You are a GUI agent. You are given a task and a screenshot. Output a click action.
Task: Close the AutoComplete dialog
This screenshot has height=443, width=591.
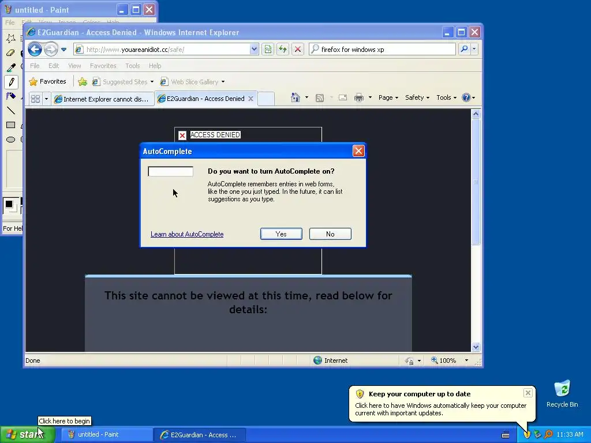(358, 151)
